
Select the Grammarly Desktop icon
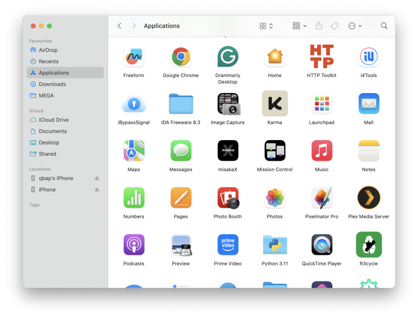click(x=228, y=56)
